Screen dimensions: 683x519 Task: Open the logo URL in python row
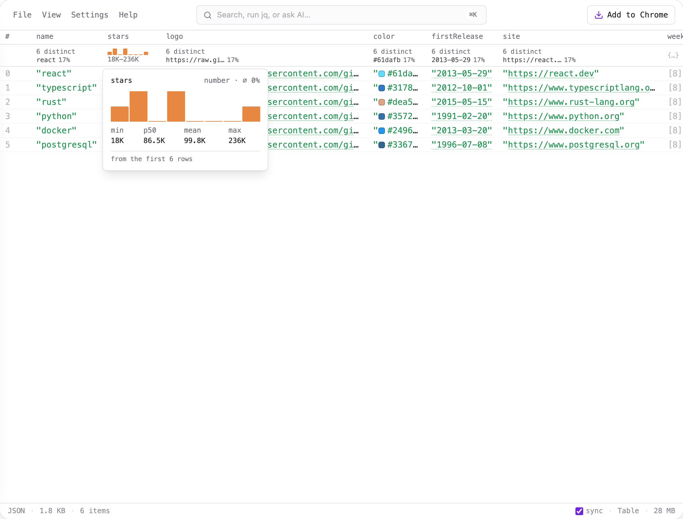point(313,116)
